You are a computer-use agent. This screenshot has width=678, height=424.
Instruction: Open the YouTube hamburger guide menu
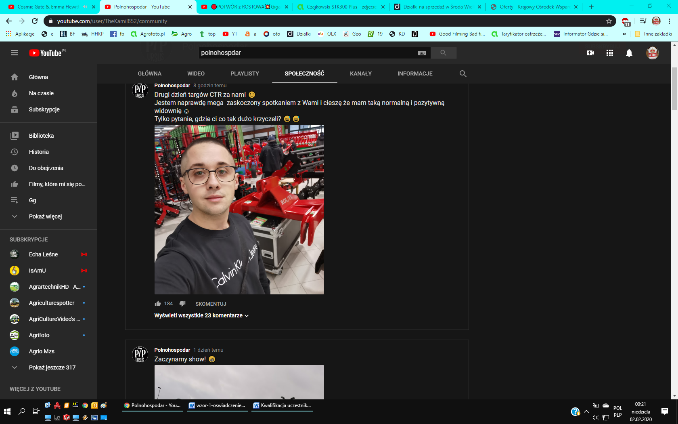15,53
